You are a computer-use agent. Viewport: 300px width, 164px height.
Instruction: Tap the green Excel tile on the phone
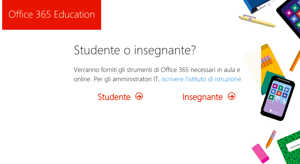(271, 97)
